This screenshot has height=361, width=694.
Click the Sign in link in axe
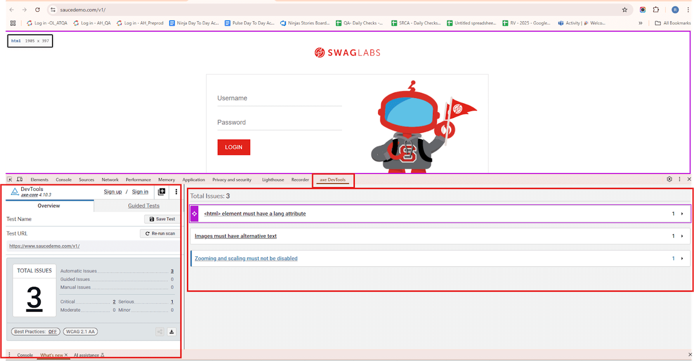click(x=140, y=192)
